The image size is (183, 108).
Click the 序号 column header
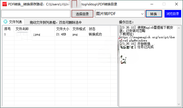pyautogui.click(x=8, y=29)
